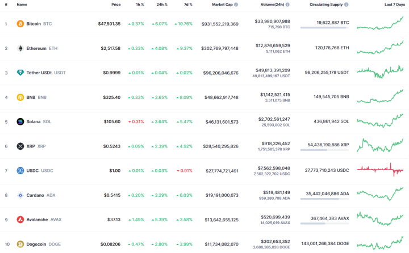This screenshot has height=253, width=409.
Task: Click the Market Cap info icon
Action: pyautogui.click(x=236, y=5)
